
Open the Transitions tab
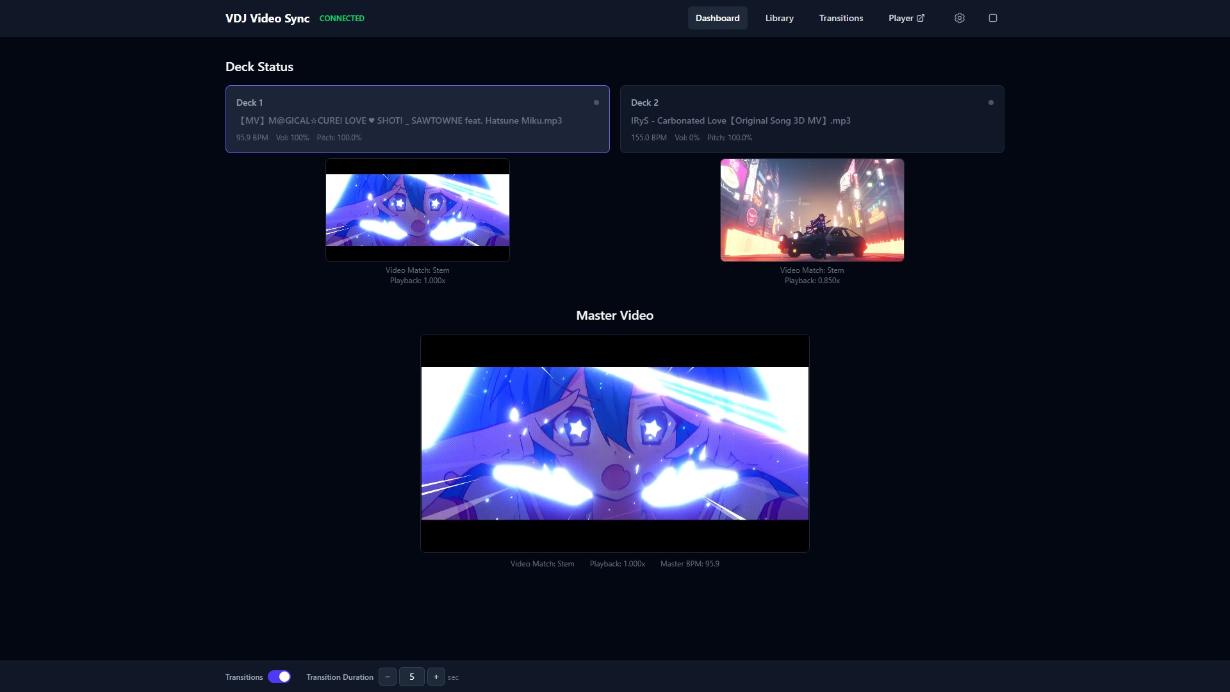pos(840,18)
